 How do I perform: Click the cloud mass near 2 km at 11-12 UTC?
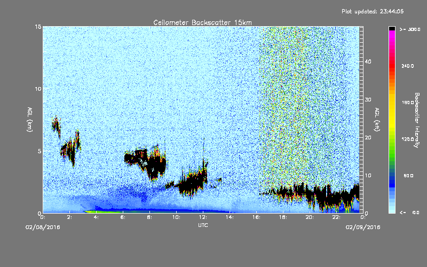[192, 182]
